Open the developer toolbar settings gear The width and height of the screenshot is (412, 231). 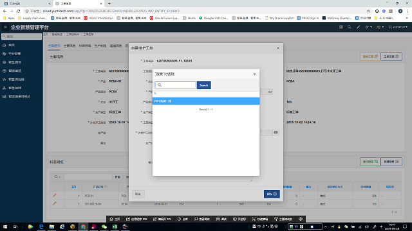pos(301,219)
